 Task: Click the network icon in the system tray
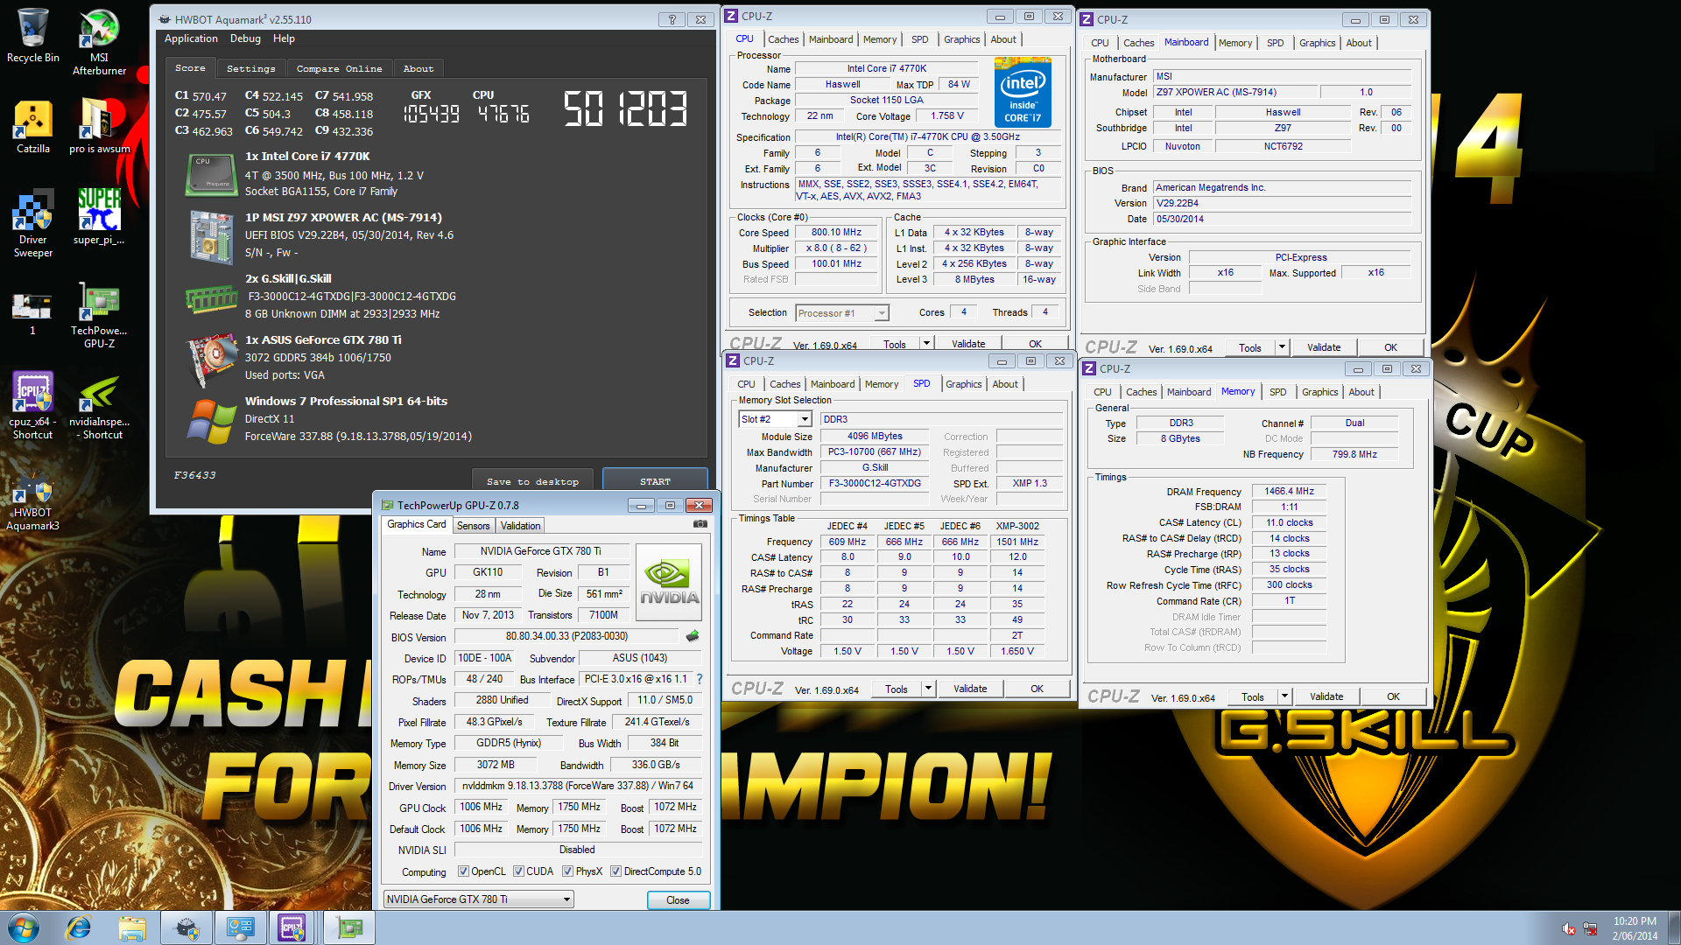coord(1590,927)
